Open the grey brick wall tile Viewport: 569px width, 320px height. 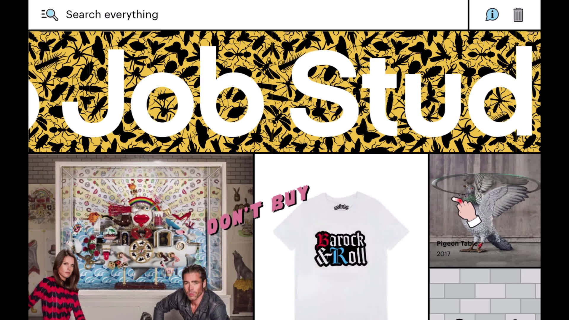pyautogui.click(x=485, y=294)
